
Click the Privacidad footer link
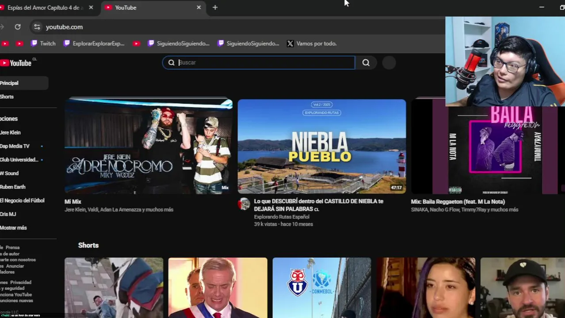(21, 282)
